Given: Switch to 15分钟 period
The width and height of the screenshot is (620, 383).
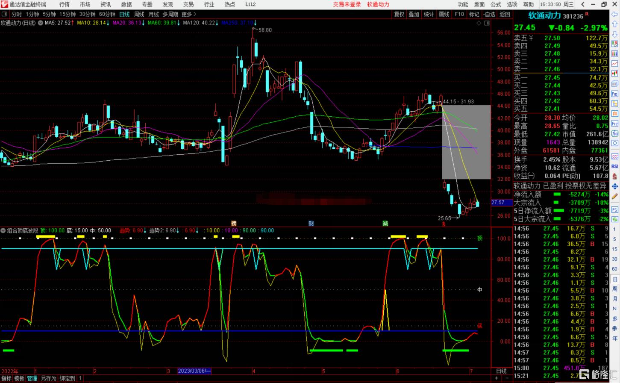Looking at the screenshot, I should click(68, 15).
